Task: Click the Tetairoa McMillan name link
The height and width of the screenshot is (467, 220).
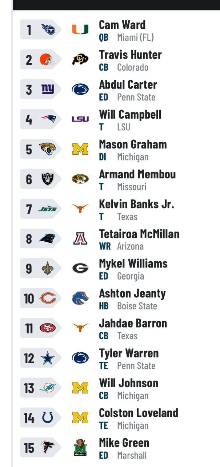Action: coord(139,234)
